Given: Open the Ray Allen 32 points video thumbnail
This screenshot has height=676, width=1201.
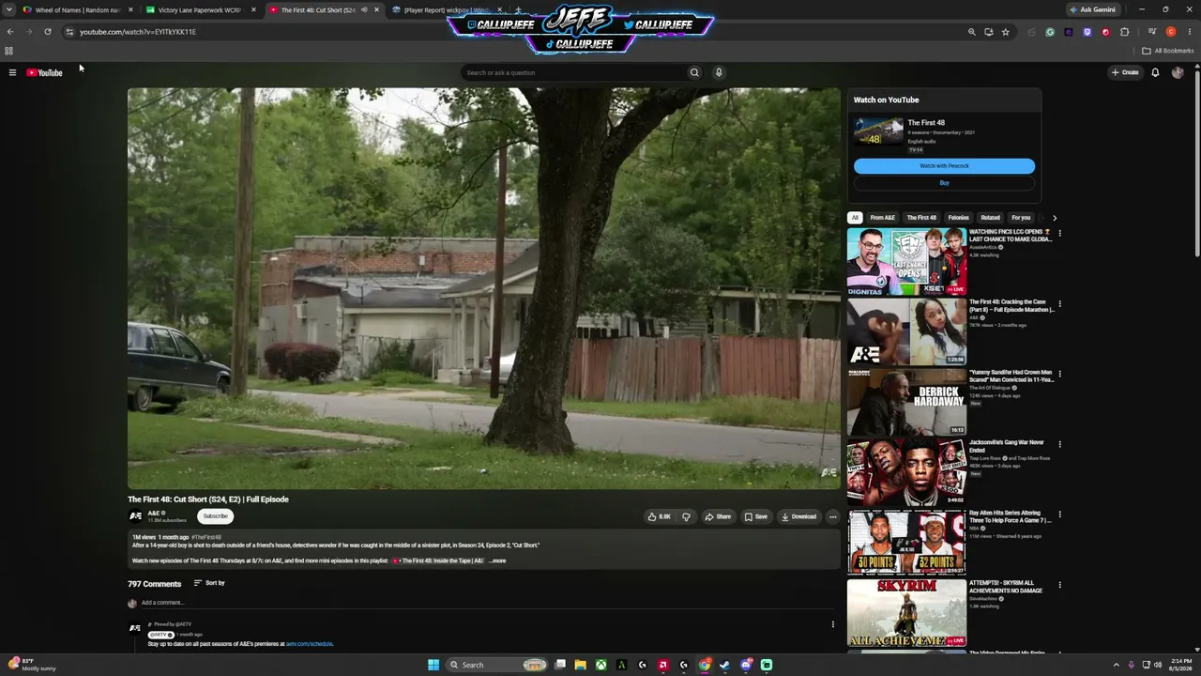Looking at the screenshot, I should coord(906,542).
